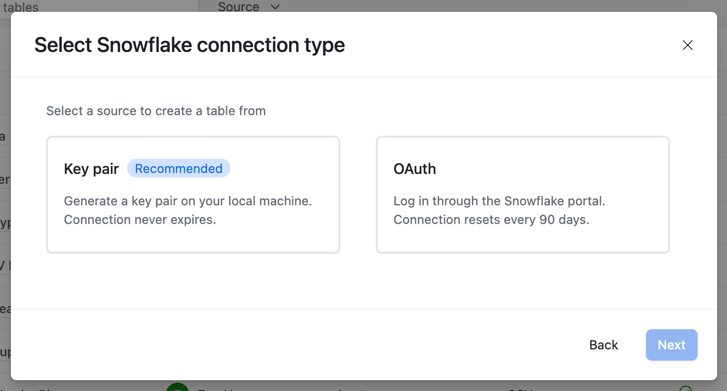Click the 'Connection never expires.' line
The width and height of the screenshot is (727, 391).
click(140, 220)
